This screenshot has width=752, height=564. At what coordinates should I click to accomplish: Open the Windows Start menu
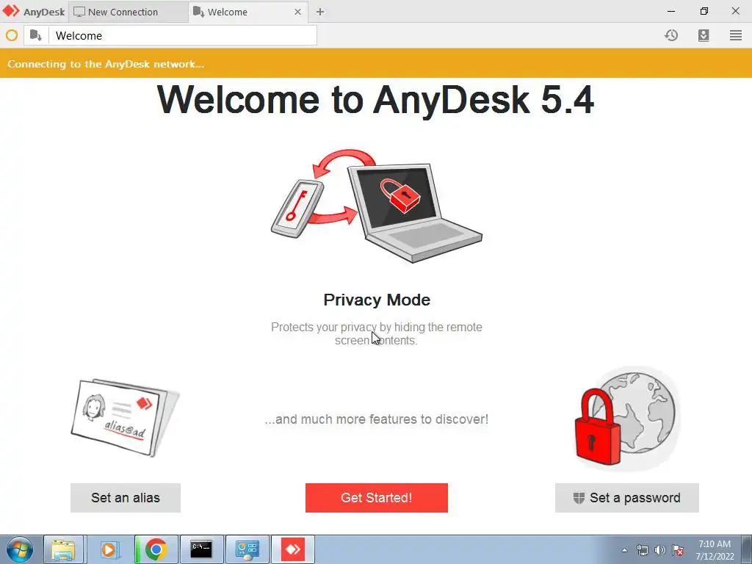(x=20, y=549)
